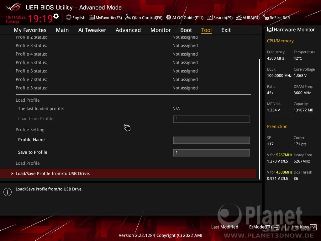Open AURA lighting icon
Viewport: 321px width, 241px height.
pos(239,18)
